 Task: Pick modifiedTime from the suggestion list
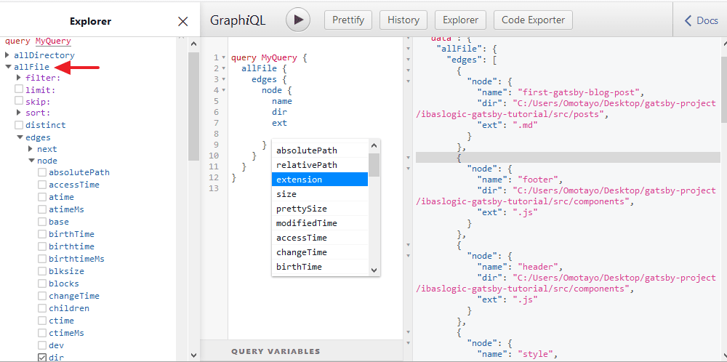(x=320, y=223)
